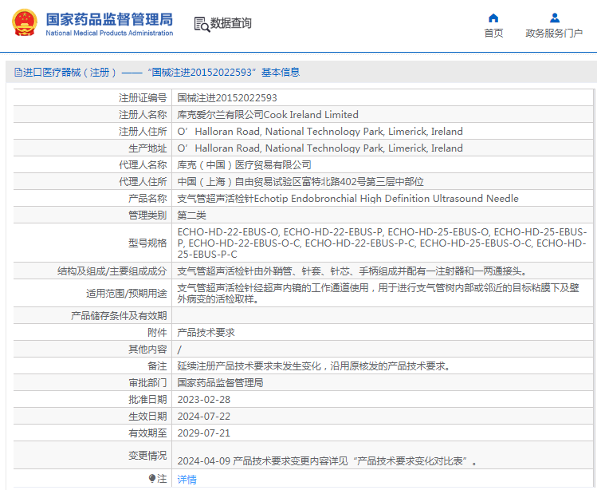Click the 生效日期 label
The image size is (597, 490).
click(x=147, y=417)
